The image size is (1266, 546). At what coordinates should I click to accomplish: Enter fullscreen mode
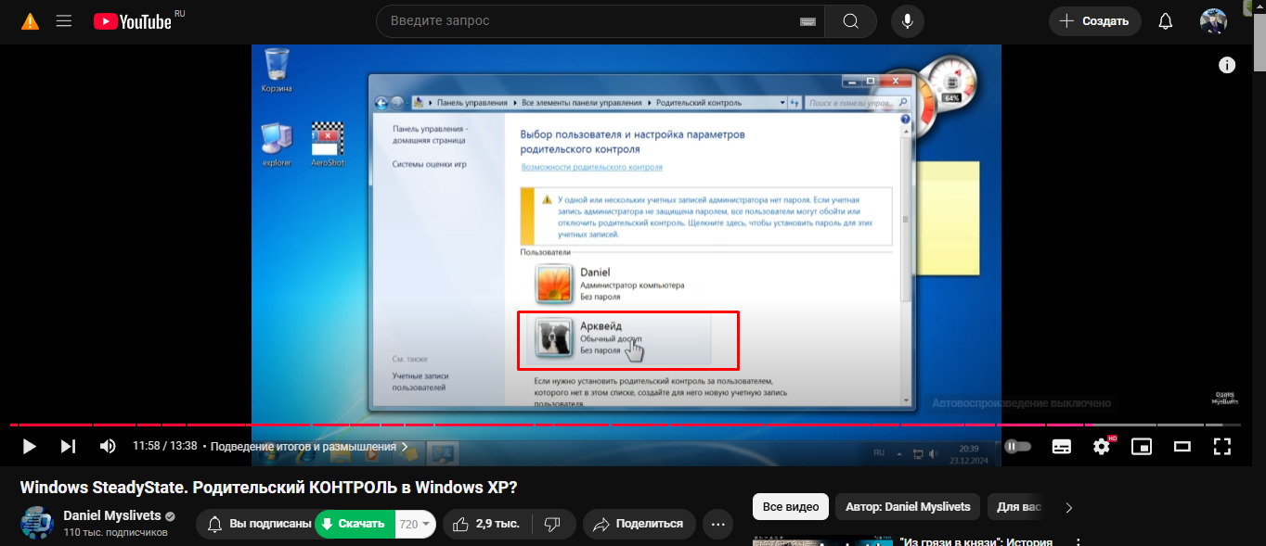click(x=1222, y=446)
